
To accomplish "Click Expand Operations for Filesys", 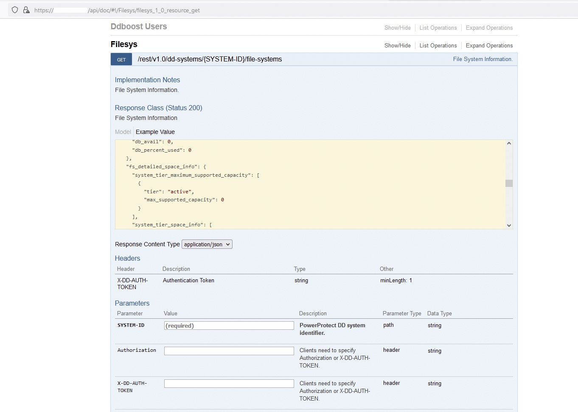I will tap(489, 45).
